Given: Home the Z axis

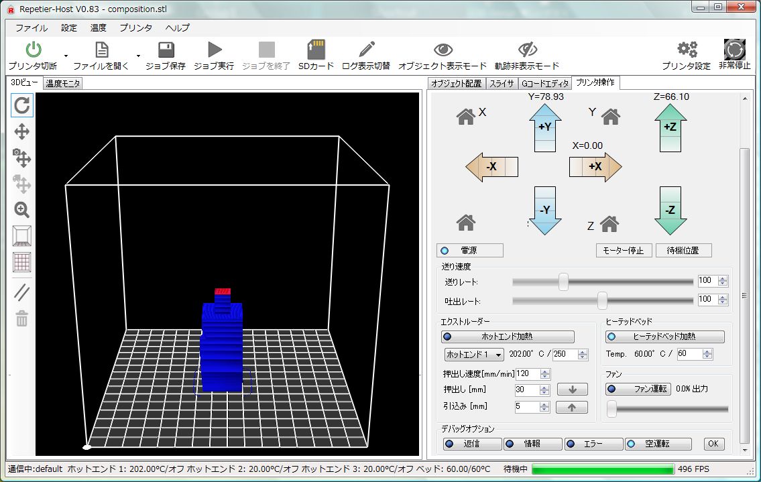Looking at the screenshot, I should click(x=609, y=224).
